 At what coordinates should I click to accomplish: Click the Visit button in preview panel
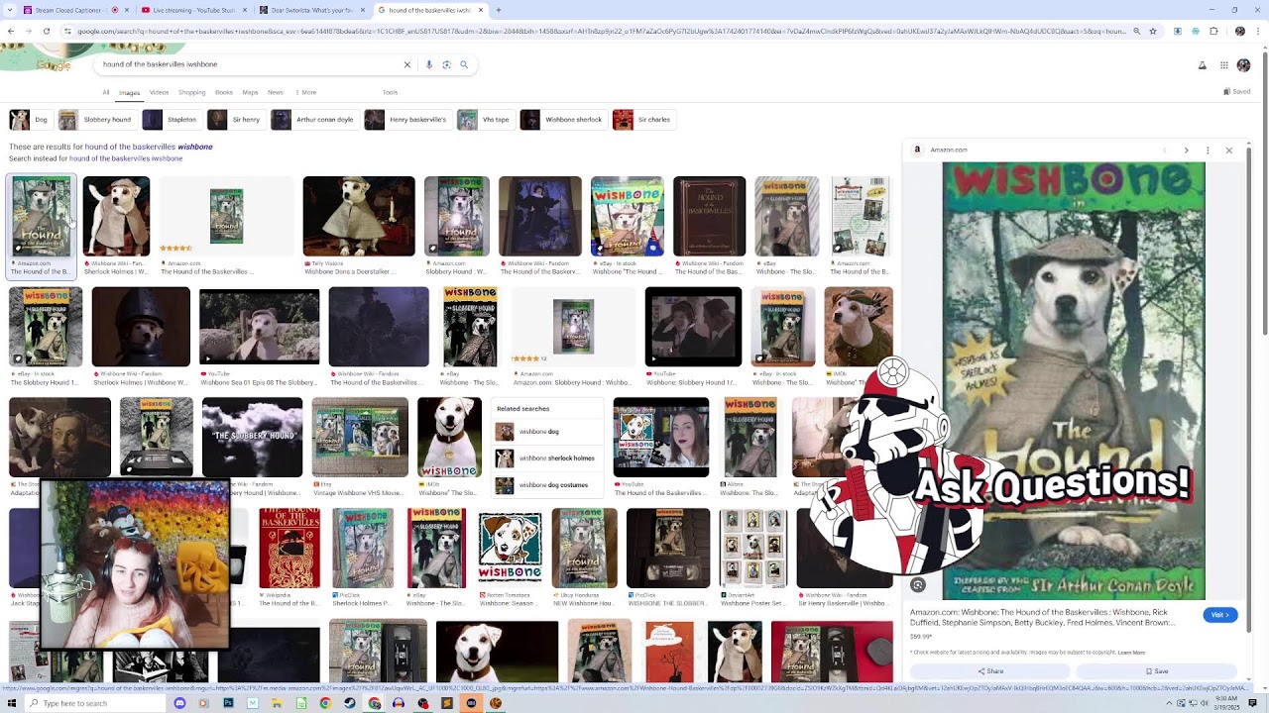coord(1220,615)
